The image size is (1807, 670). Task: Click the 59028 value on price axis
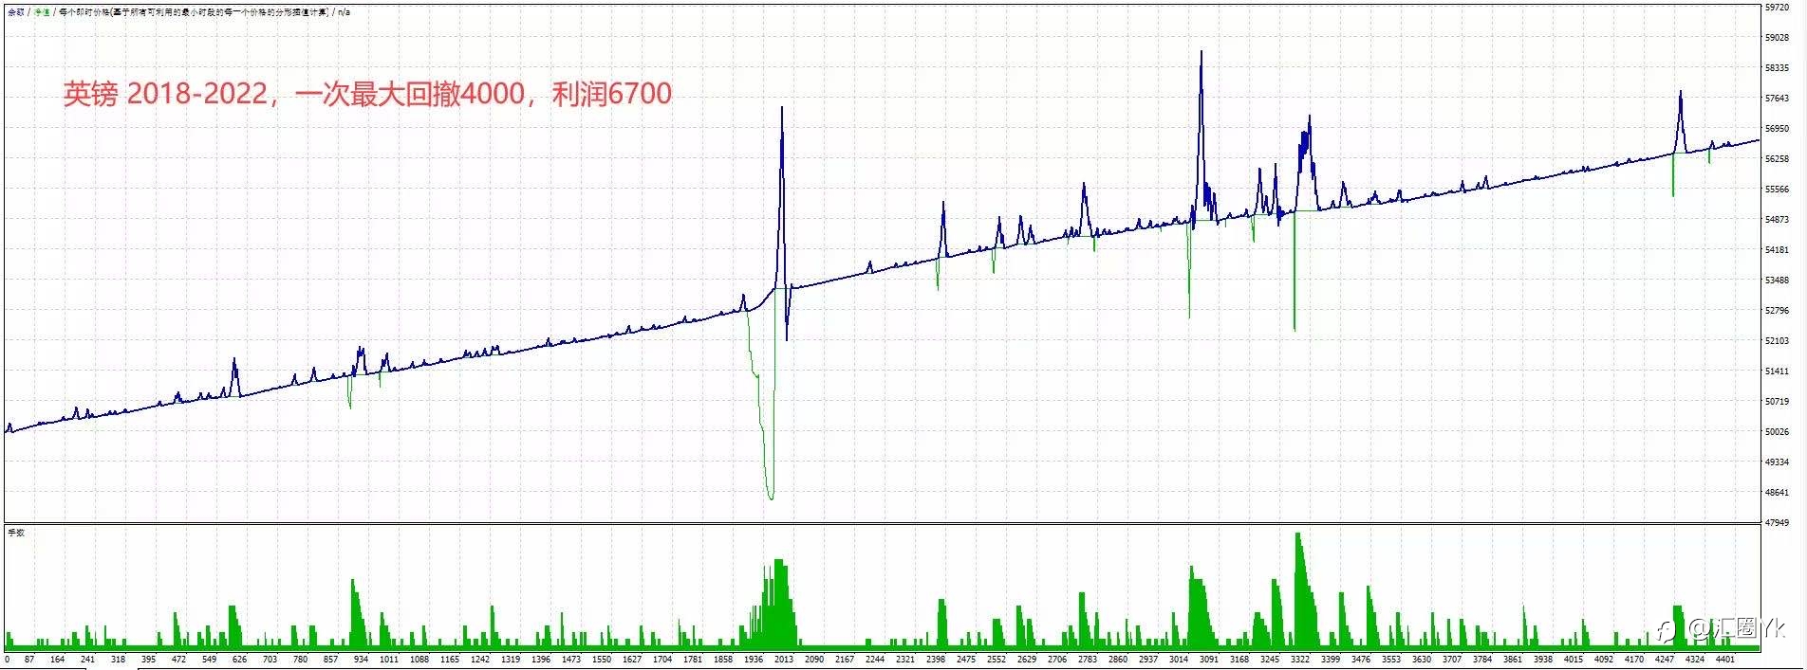[x=1777, y=38]
